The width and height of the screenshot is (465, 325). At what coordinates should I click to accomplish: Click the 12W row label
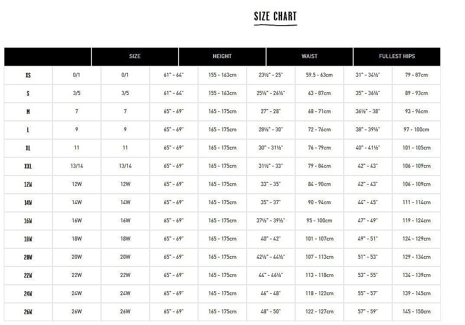[28, 185]
